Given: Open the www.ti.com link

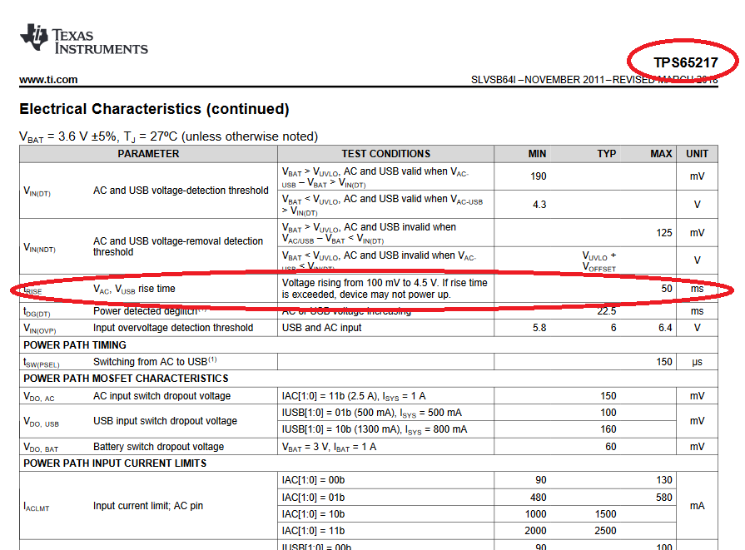Looking at the screenshot, I should click(x=48, y=80).
